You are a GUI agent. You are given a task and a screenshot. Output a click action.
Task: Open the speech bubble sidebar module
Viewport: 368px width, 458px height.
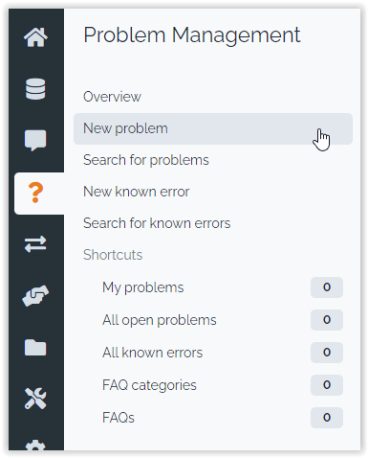35,141
